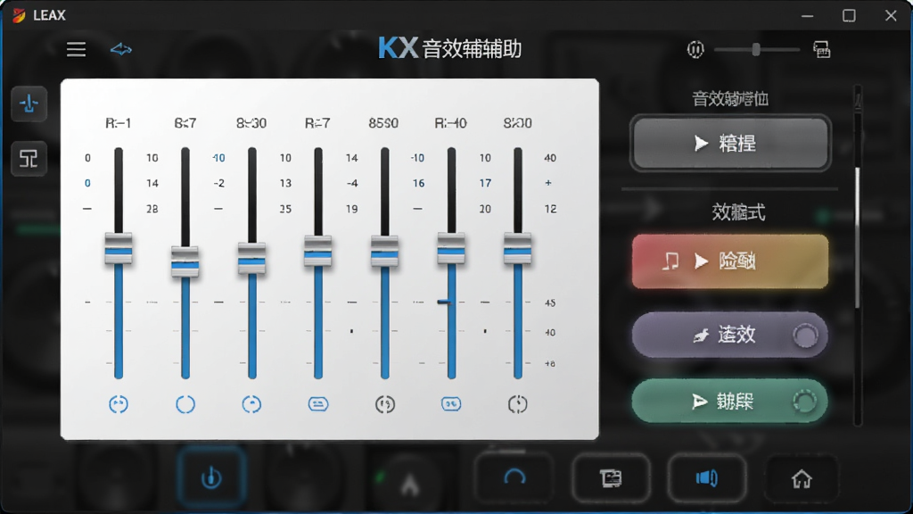This screenshot has width=913, height=514.
Task: Click the LEAX app logo icon
Action: tap(19, 15)
